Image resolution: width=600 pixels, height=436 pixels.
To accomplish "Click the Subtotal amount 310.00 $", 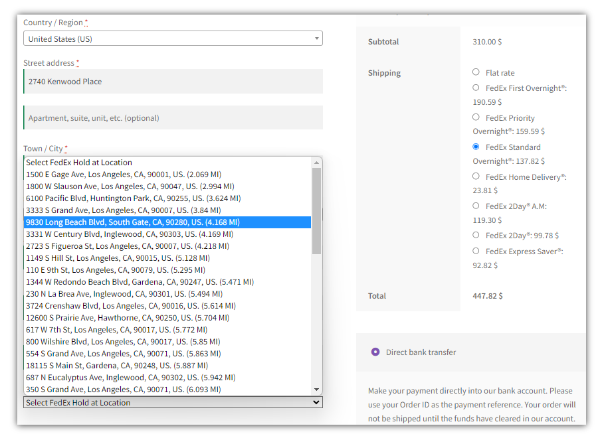I will 487,42.
